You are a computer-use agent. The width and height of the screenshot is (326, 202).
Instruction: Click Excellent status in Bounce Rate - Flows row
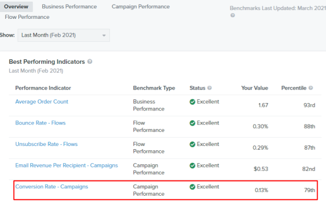click(208, 123)
